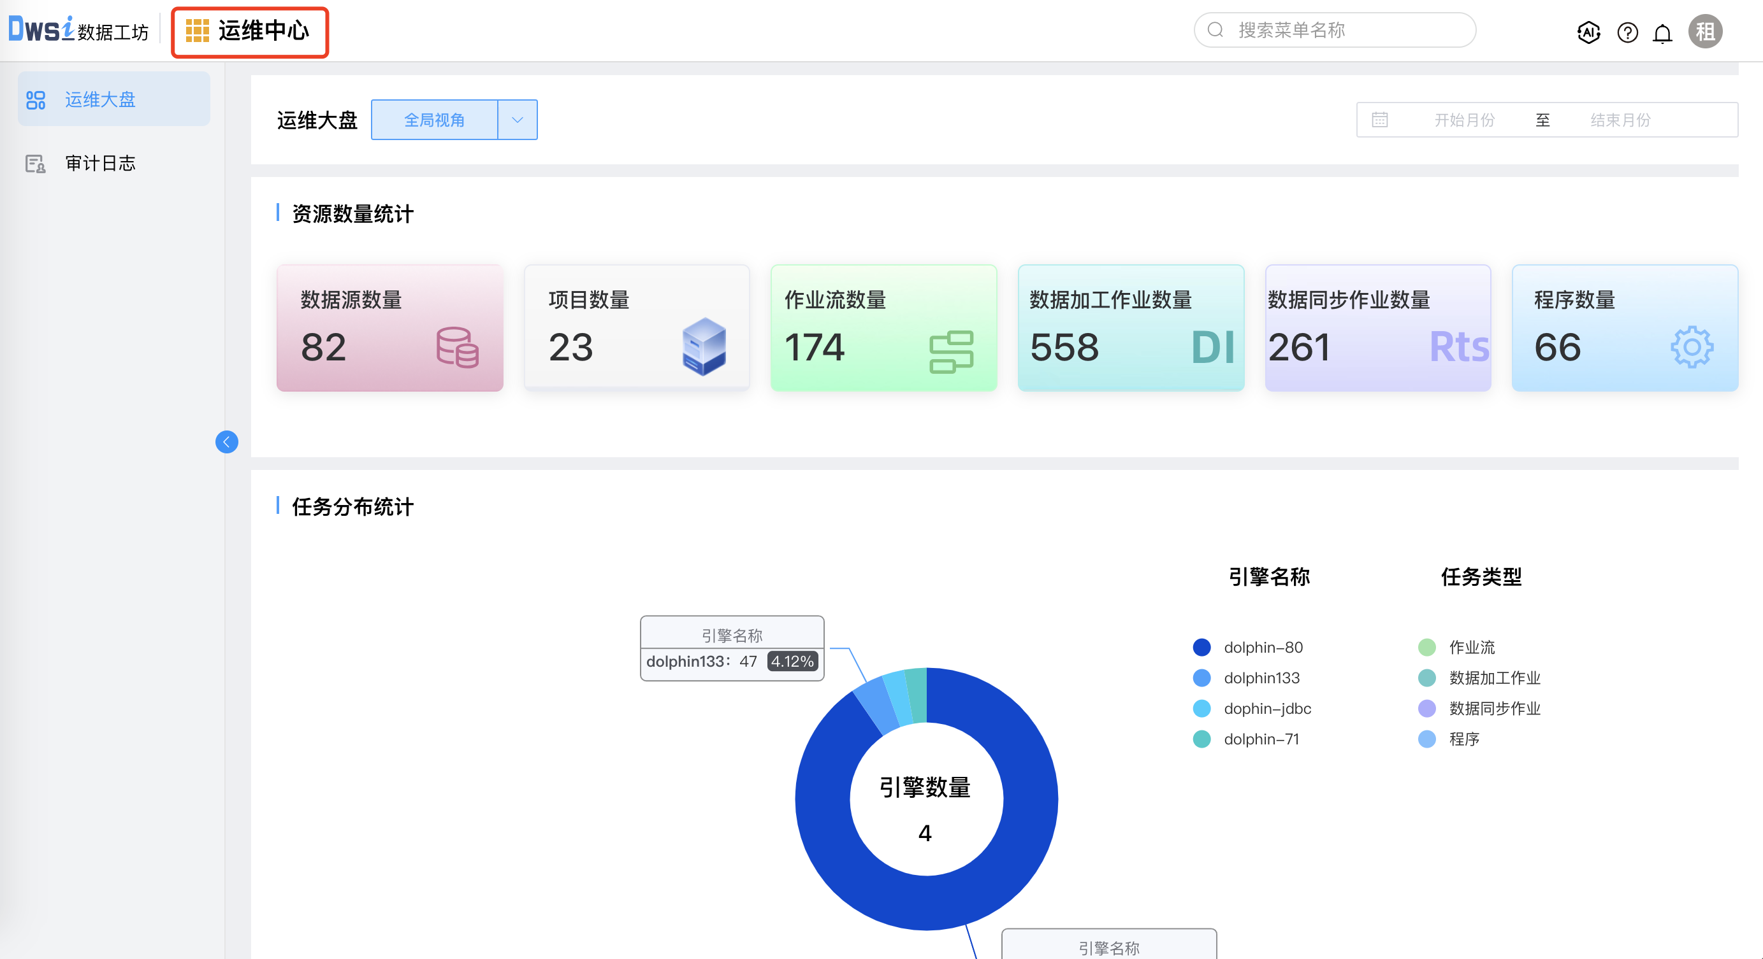
Task: Click the 作业流数量 card
Action: (883, 327)
